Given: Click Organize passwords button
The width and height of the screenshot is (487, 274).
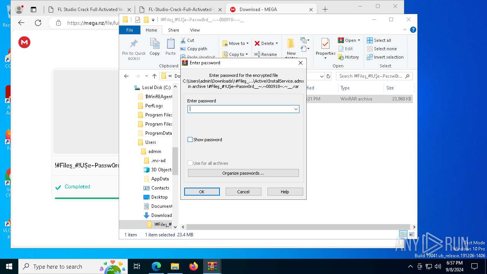Looking at the screenshot, I should pyautogui.click(x=243, y=173).
